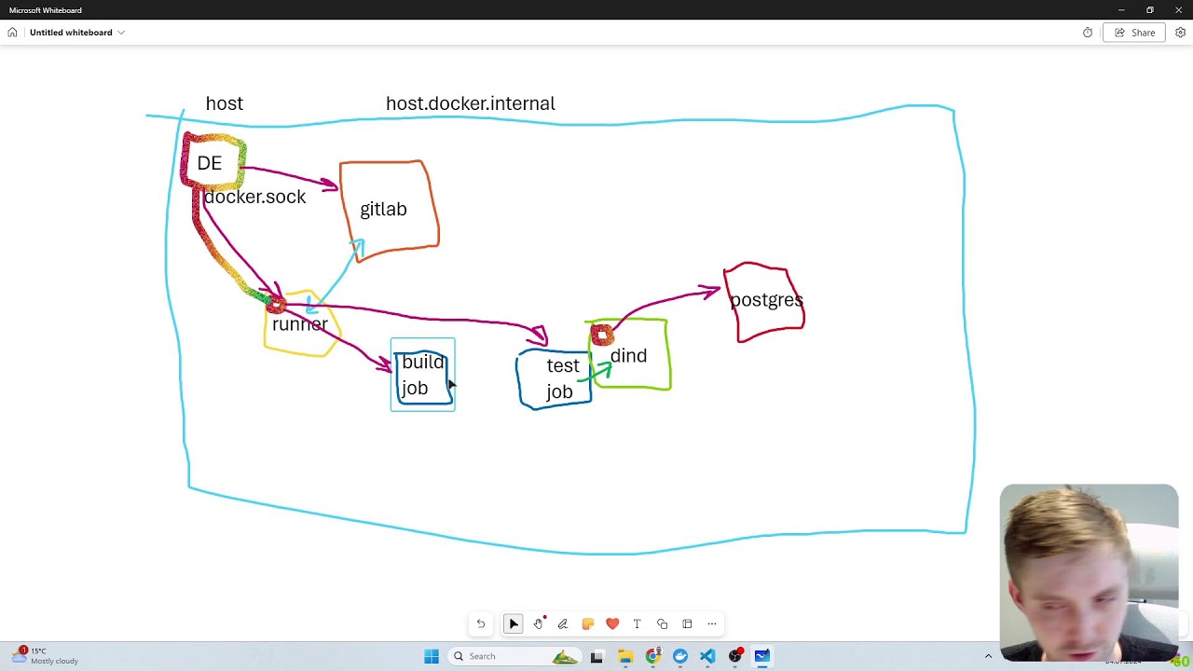Viewport: 1193px width, 671px height.
Task: Open the hand gesture tool
Action: pyautogui.click(x=539, y=623)
